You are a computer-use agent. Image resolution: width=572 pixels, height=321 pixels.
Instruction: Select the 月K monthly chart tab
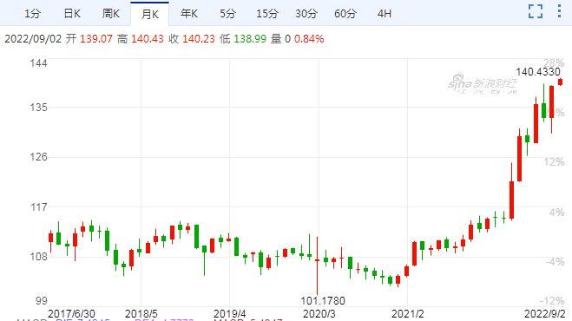click(x=150, y=14)
